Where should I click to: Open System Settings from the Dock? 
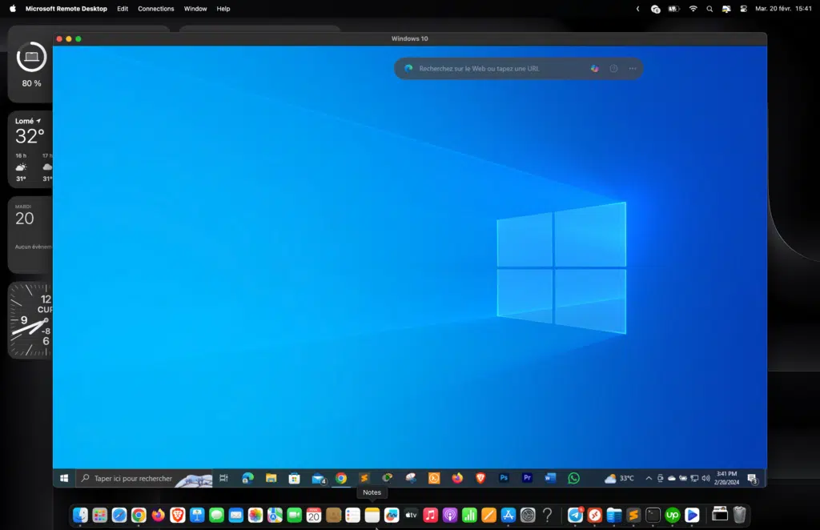(528, 516)
